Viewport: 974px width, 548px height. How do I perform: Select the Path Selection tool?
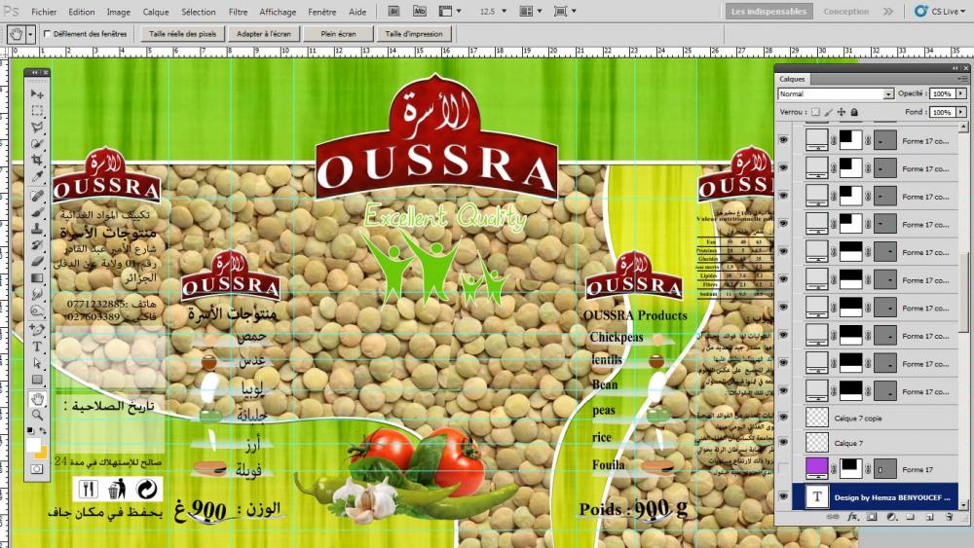coord(37,363)
